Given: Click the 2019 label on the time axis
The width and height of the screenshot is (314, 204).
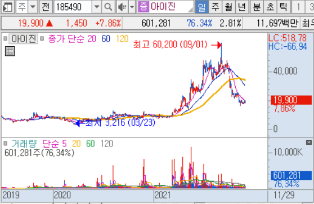Looking at the screenshot, I should pos(11,195).
